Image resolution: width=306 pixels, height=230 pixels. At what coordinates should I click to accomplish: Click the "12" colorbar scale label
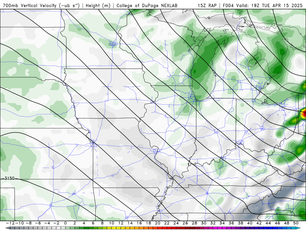[x=121, y=223]
